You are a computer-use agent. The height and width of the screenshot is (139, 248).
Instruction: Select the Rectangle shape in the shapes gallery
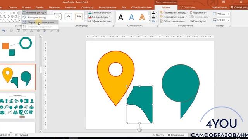click(9, 13)
